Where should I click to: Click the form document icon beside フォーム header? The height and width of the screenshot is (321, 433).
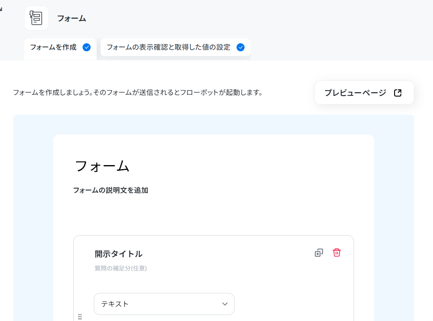pos(36,18)
